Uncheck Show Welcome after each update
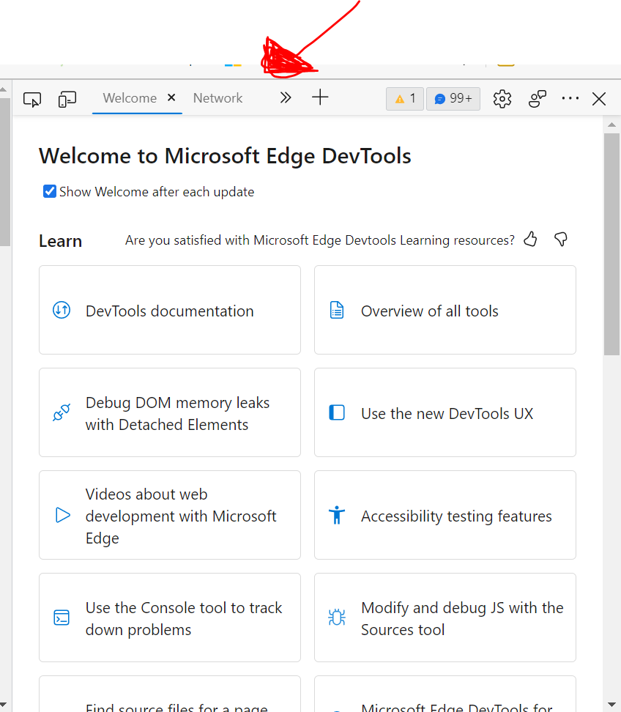Viewport: 621px width, 712px height. pos(48,190)
